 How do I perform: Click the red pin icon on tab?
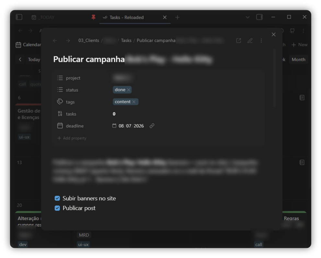93,17
